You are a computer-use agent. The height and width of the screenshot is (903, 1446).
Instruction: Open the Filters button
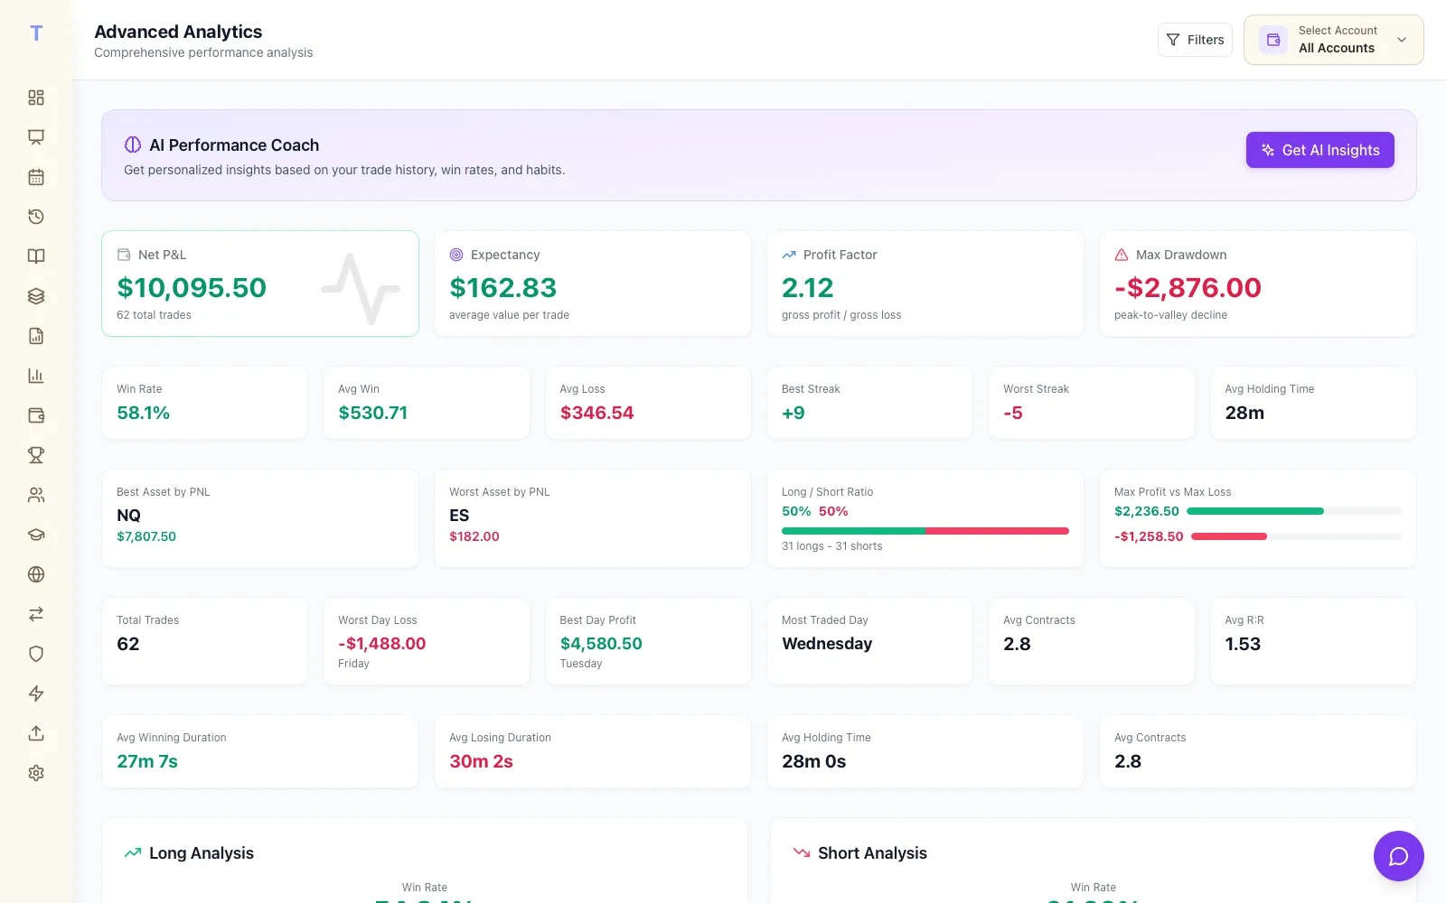pyautogui.click(x=1195, y=40)
